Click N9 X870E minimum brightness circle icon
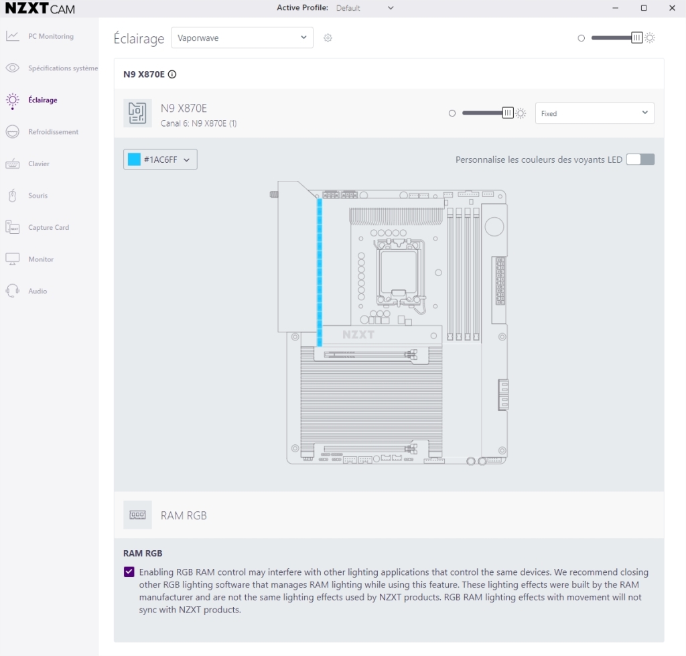Screen dimensions: 686x656 452,113
